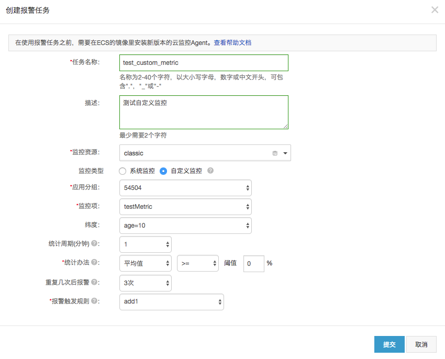Select the custom monitoring radio button
This screenshot has width=445, height=359.
pos(163,171)
